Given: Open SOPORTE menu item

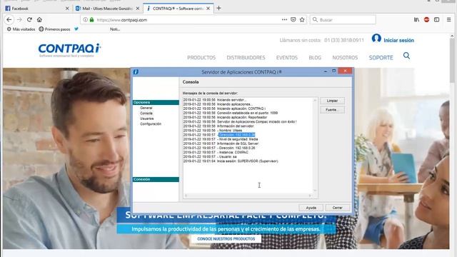Looking at the screenshot, I should (381, 58).
